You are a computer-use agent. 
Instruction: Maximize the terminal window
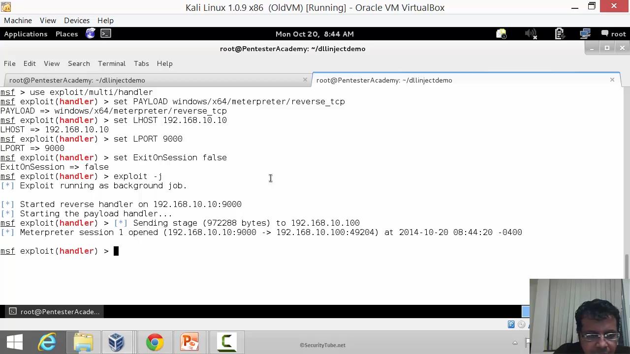(x=607, y=48)
